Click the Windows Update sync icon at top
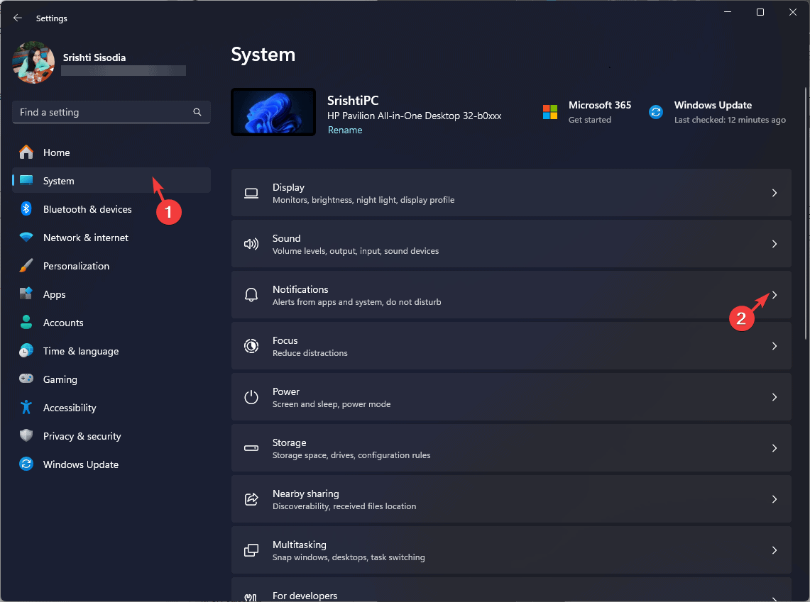 point(656,112)
